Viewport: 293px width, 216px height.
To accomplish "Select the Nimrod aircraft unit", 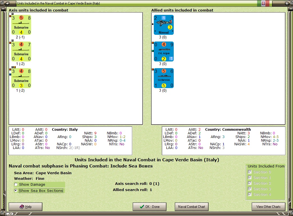I will point(164,25).
